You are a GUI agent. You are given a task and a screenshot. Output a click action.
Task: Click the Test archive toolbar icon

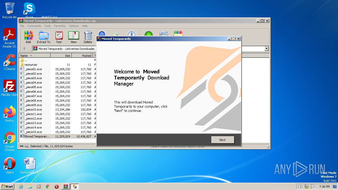pos(59,37)
